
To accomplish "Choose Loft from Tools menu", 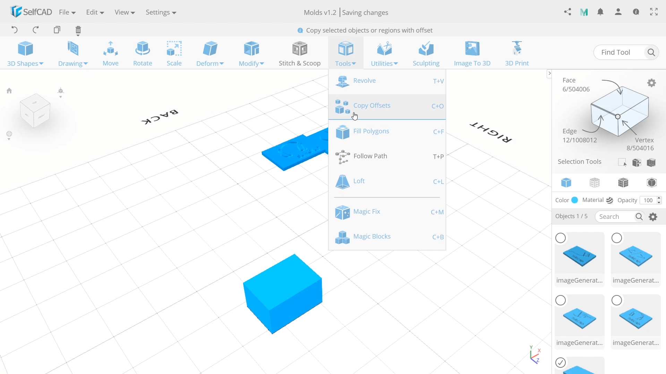I will [387, 181].
